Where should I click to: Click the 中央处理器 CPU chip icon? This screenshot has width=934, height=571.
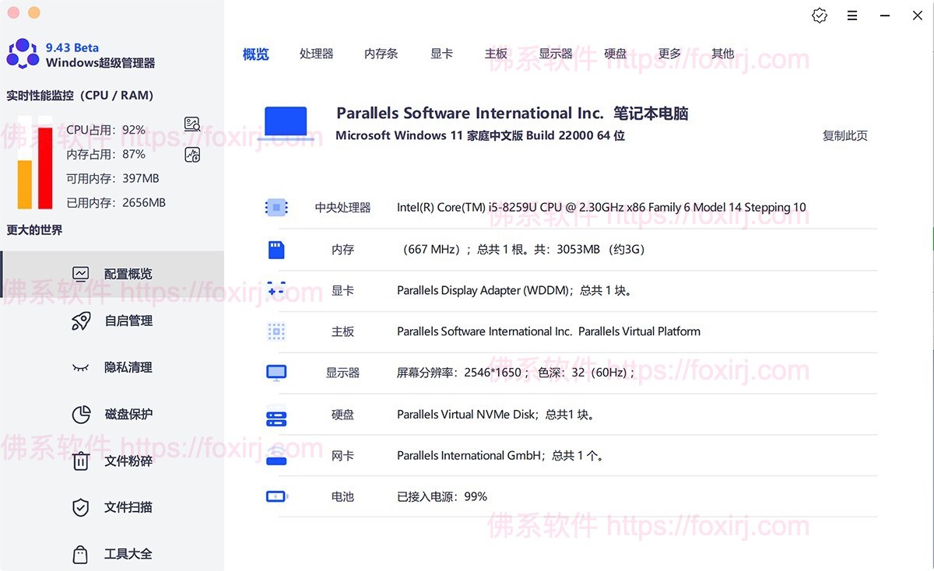(x=276, y=207)
